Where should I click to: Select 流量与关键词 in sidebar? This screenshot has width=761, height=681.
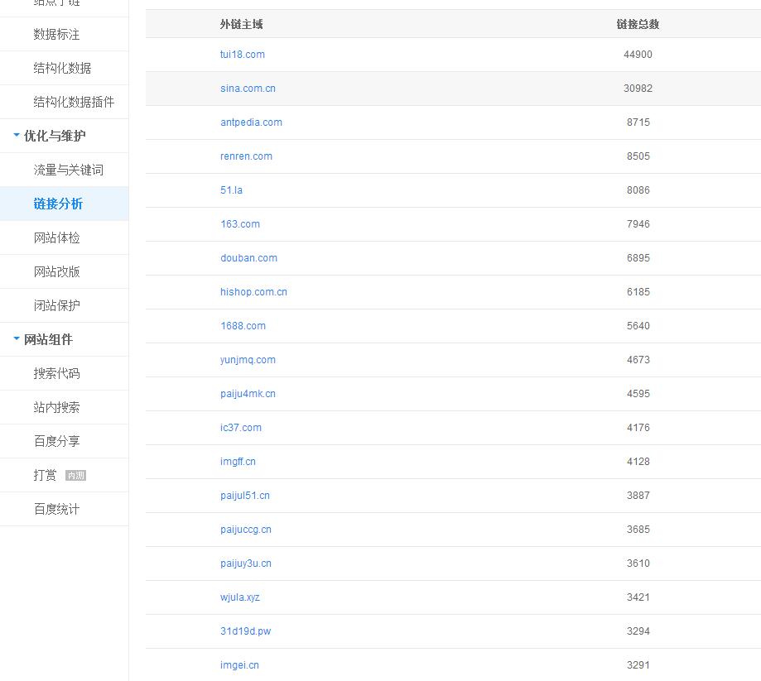tap(69, 170)
